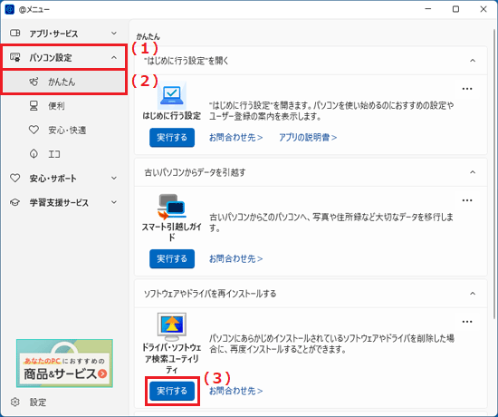This screenshot has width=498, height=417.
Task: Select the 安心・快適 submenu item
Action: coord(63,130)
